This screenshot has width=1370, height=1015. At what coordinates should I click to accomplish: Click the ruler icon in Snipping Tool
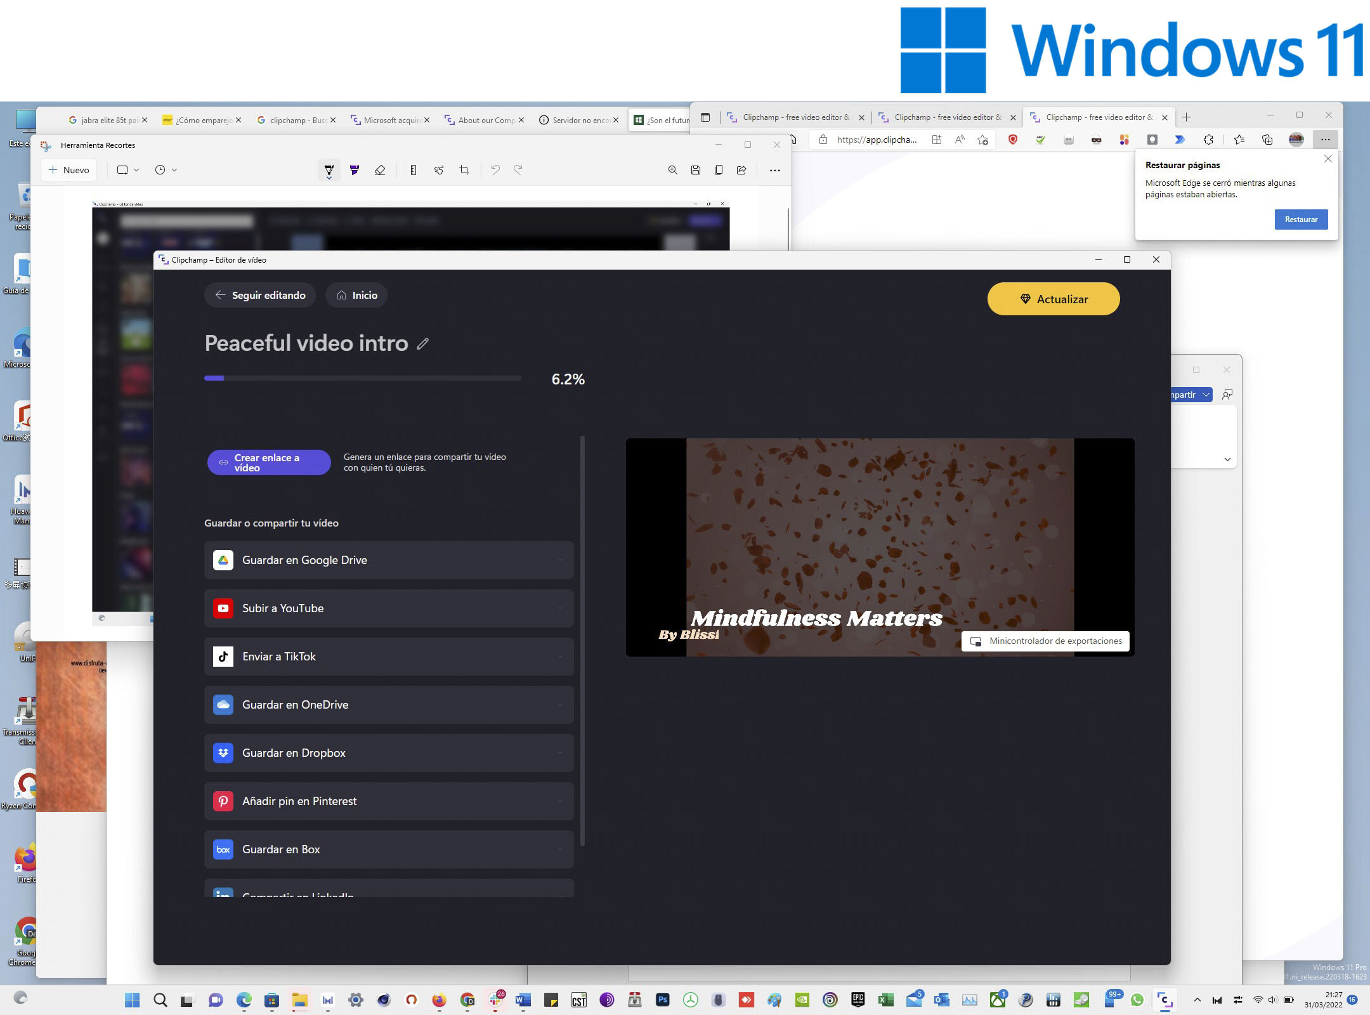[414, 170]
